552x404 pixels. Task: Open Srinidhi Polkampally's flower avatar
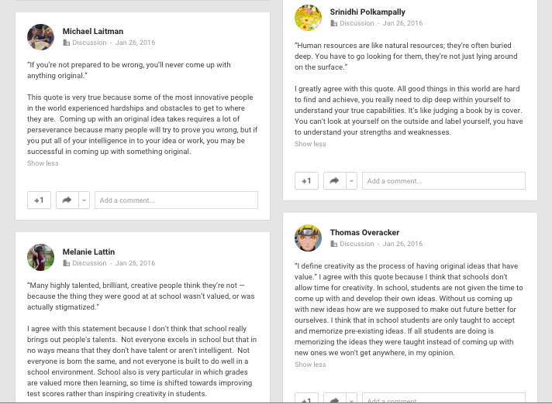[x=308, y=18]
